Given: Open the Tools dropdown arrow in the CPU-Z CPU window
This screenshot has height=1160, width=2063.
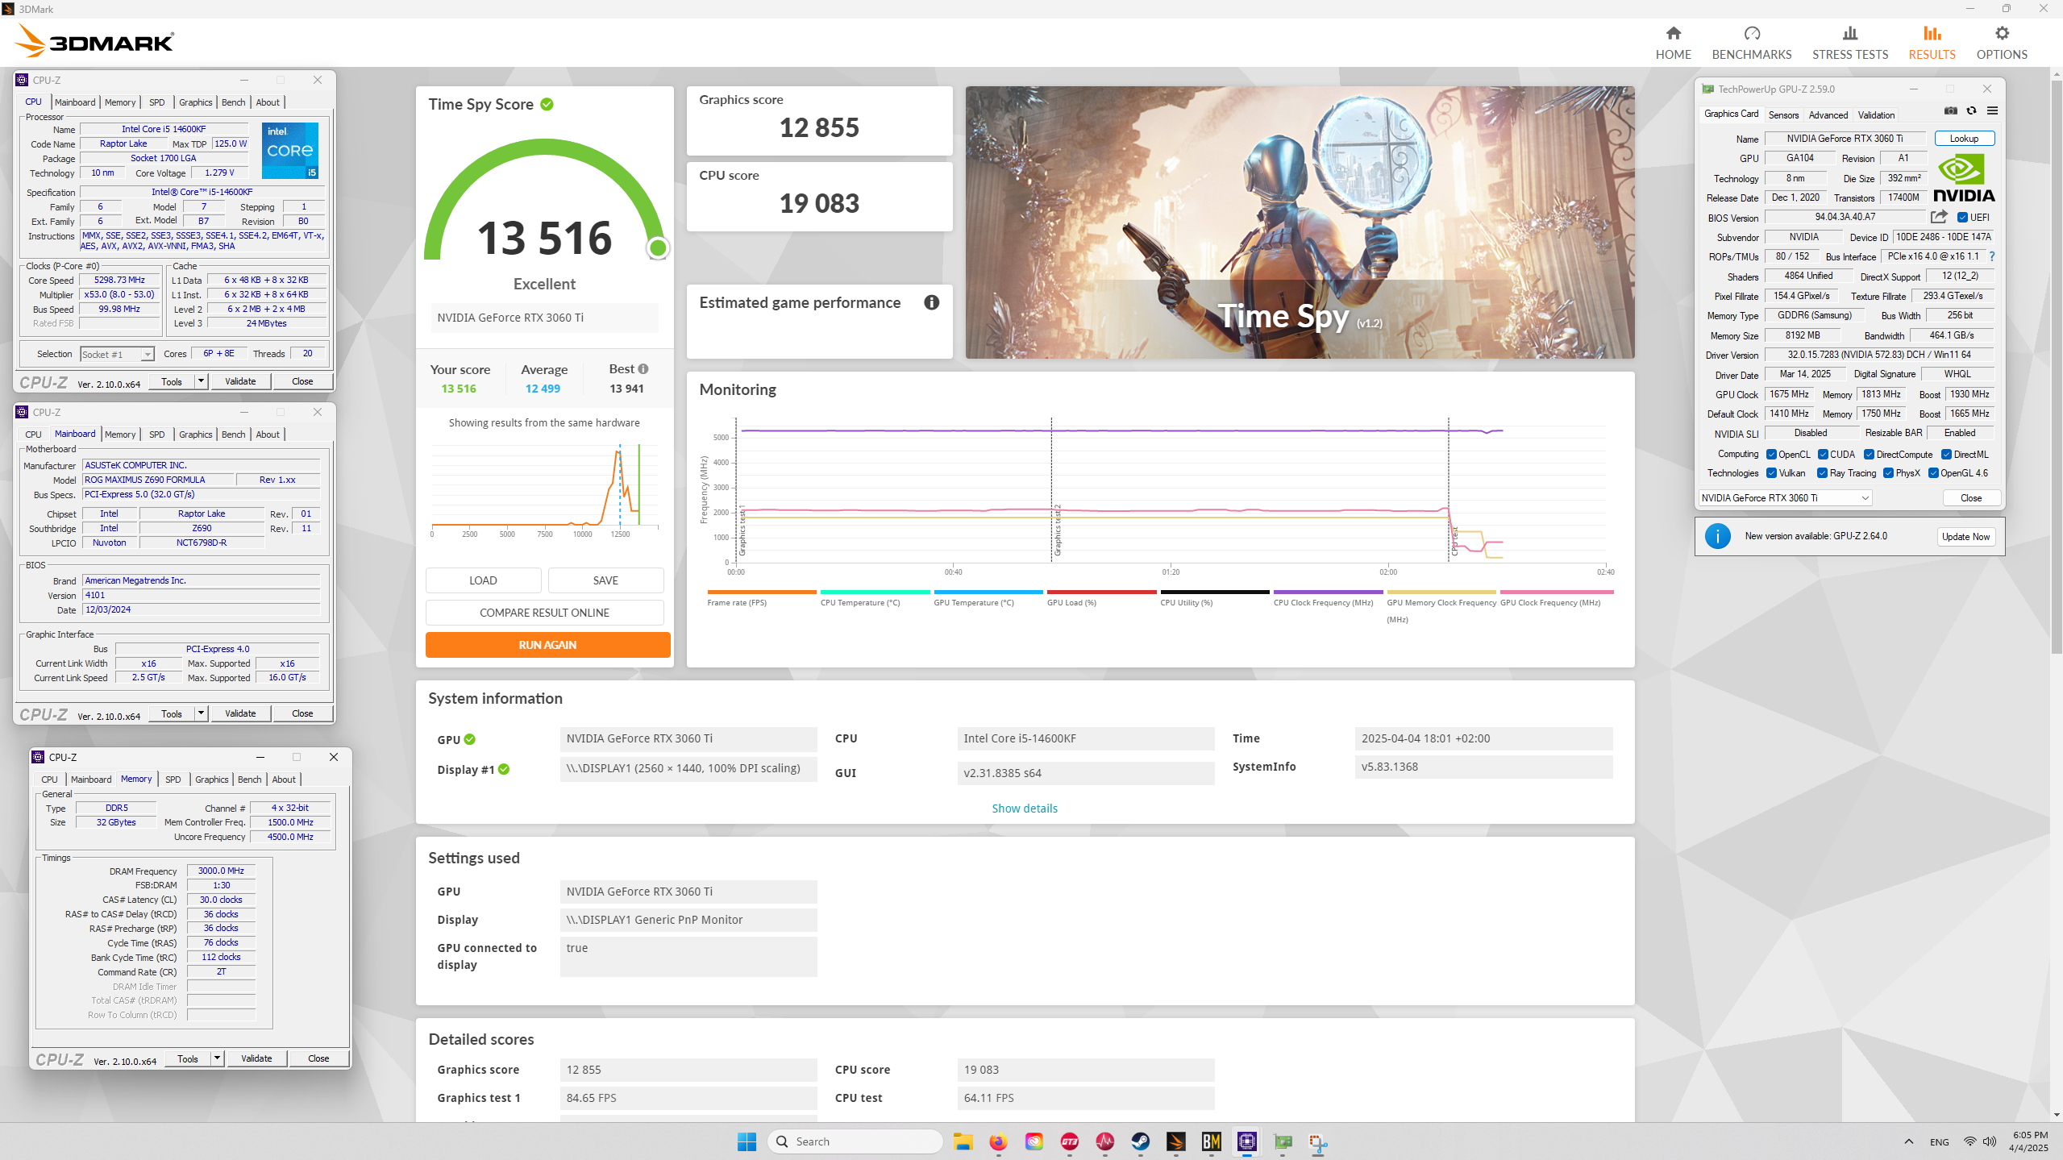Looking at the screenshot, I should 201,381.
